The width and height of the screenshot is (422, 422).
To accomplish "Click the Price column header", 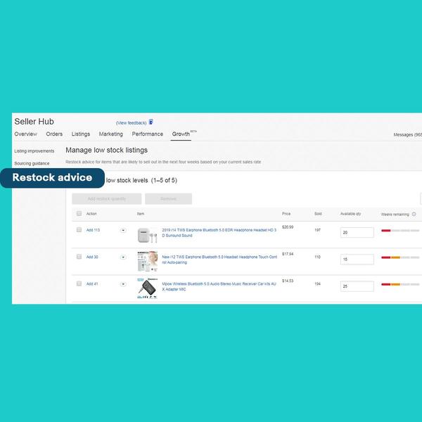I will [286, 214].
